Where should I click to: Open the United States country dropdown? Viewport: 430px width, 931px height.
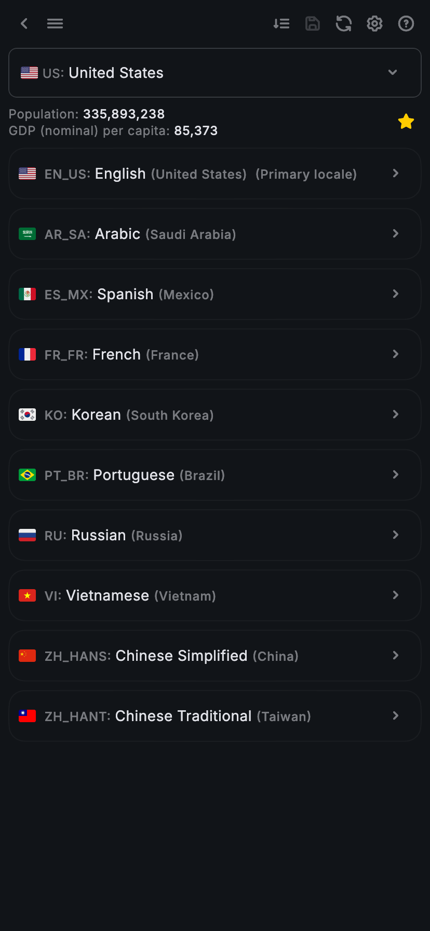pos(215,73)
